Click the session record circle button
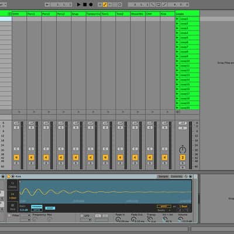This screenshot has height=234, width=234. point(120,5)
